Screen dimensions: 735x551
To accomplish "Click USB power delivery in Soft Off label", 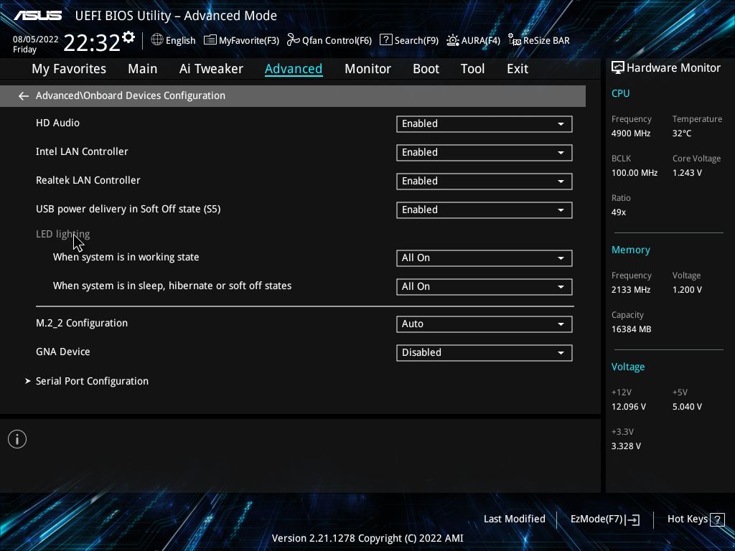I will click(128, 209).
